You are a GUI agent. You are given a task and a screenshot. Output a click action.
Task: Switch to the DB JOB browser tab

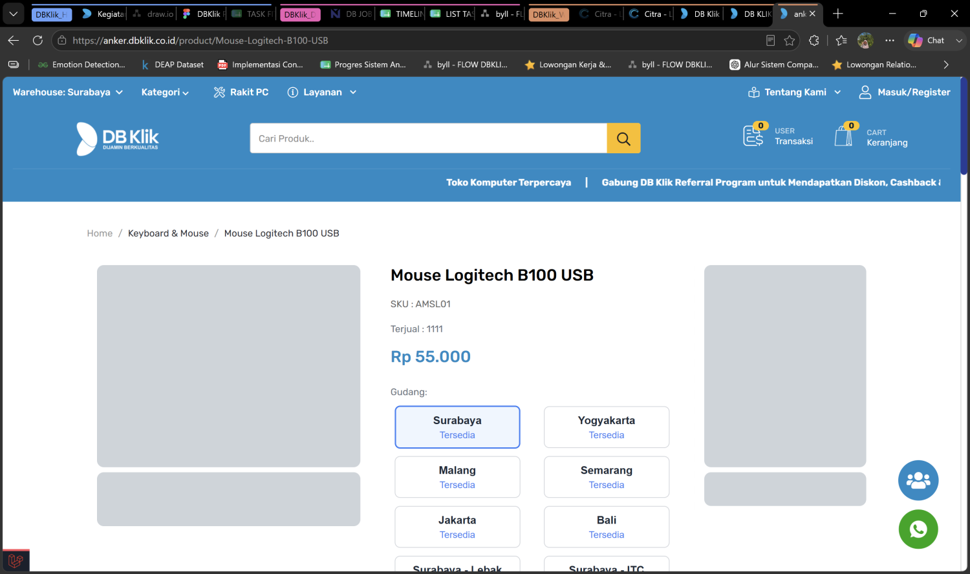point(352,14)
